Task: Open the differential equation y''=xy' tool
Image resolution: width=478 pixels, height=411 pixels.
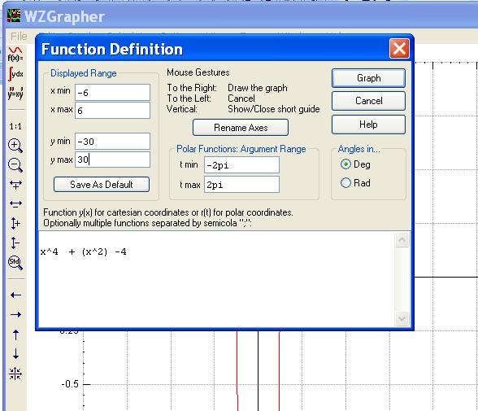Action: coord(15,94)
